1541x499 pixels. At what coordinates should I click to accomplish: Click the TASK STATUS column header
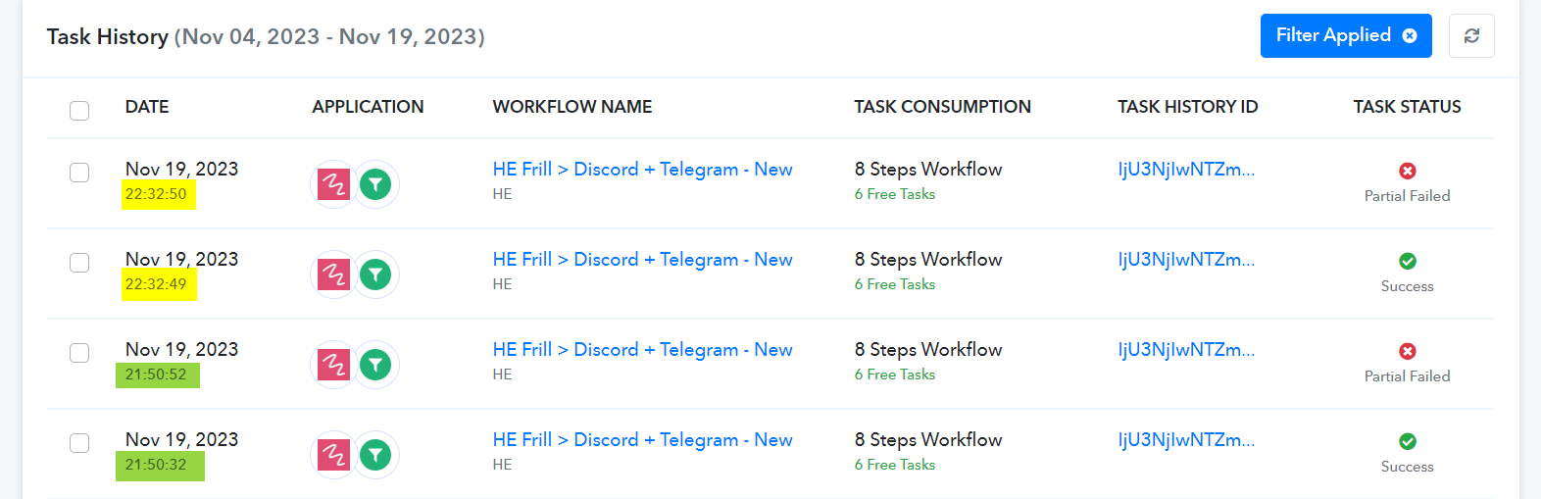[x=1407, y=107]
